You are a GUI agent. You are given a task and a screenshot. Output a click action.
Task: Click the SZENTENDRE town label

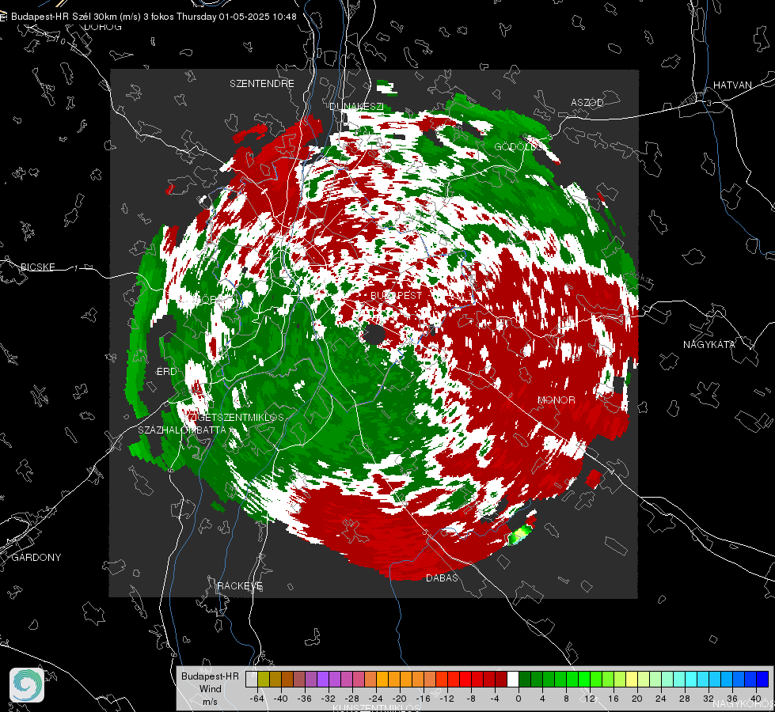tap(262, 84)
